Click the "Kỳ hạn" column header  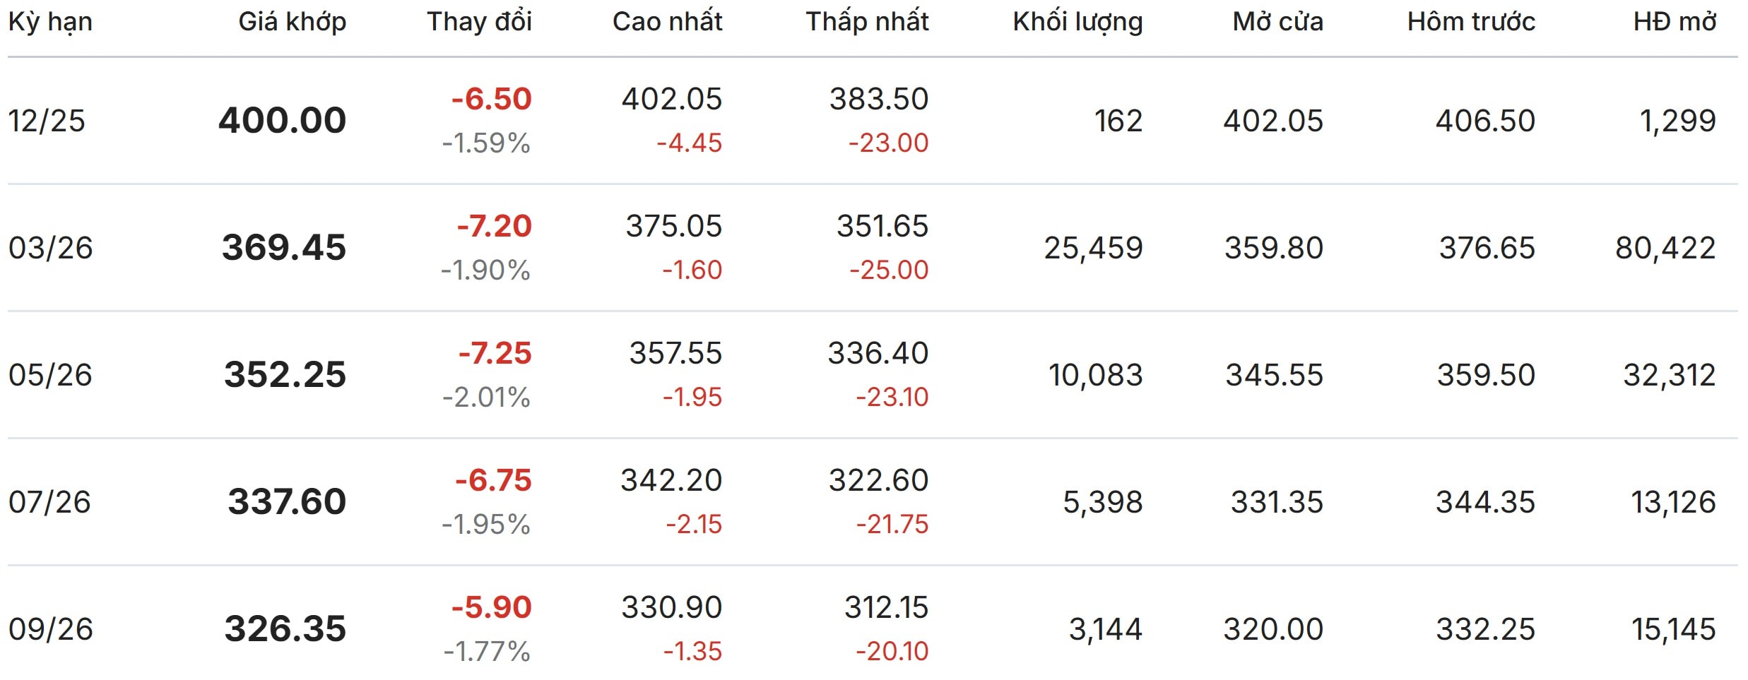pos(50,23)
